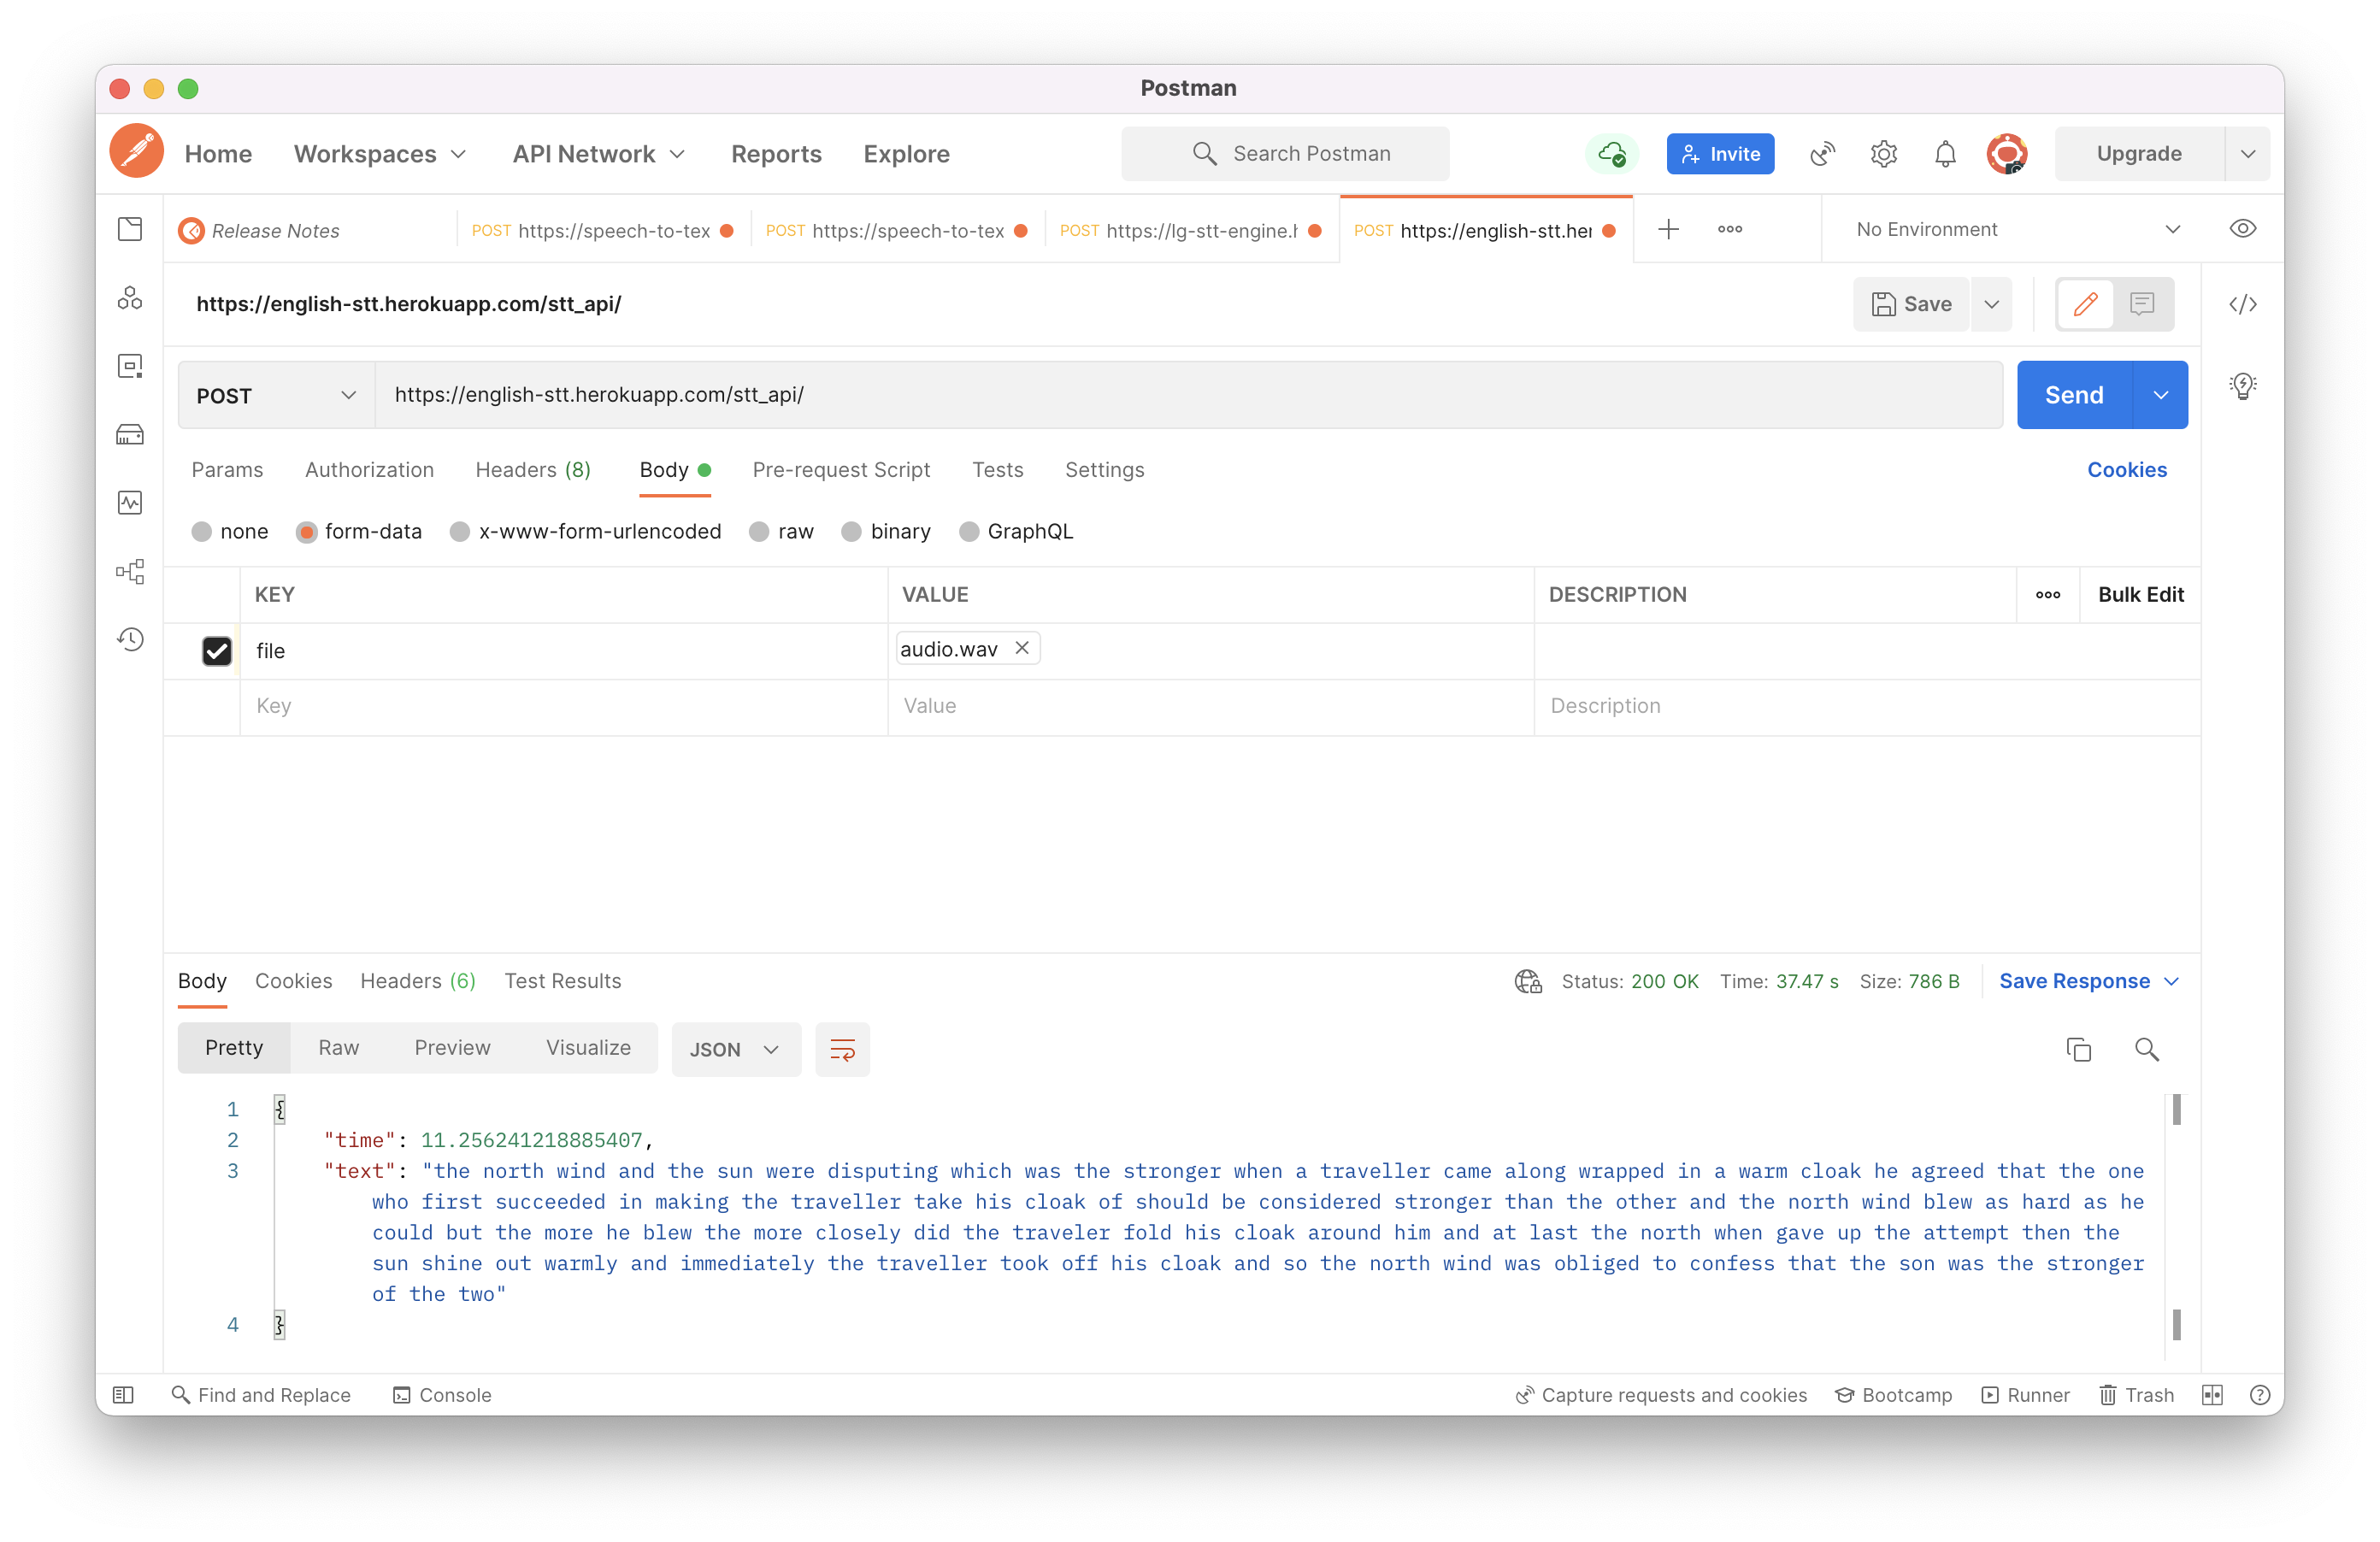Change the JSON response format dropdown
Viewport: 2380px width, 1542px height.
click(735, 1049)
